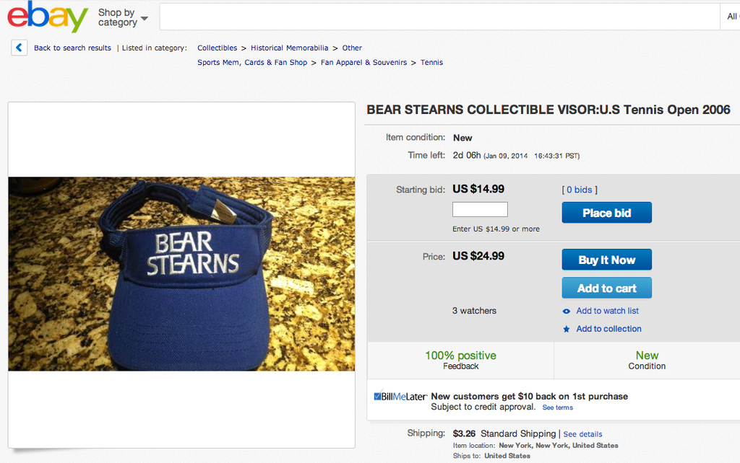Click the Bear Stearns visor photo
The height and width of the screenshot is (463, 740).
(x=181, y=274)
